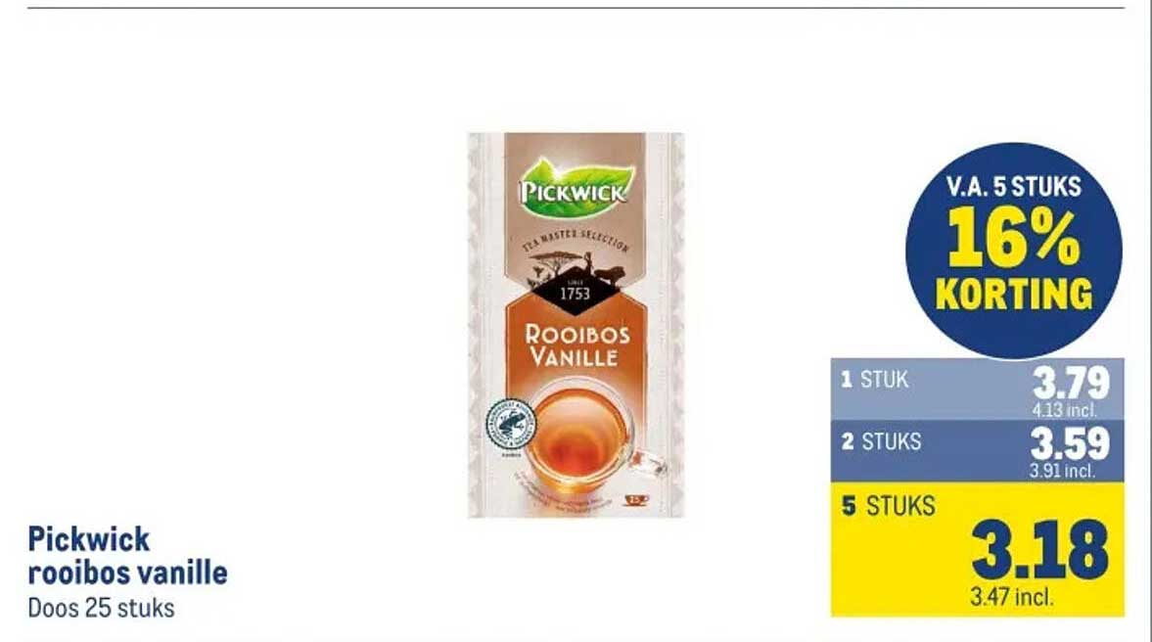This screenshot has height=642, width=1152.
Task: Click the 3.79 price
Action: pos(1071,384)
